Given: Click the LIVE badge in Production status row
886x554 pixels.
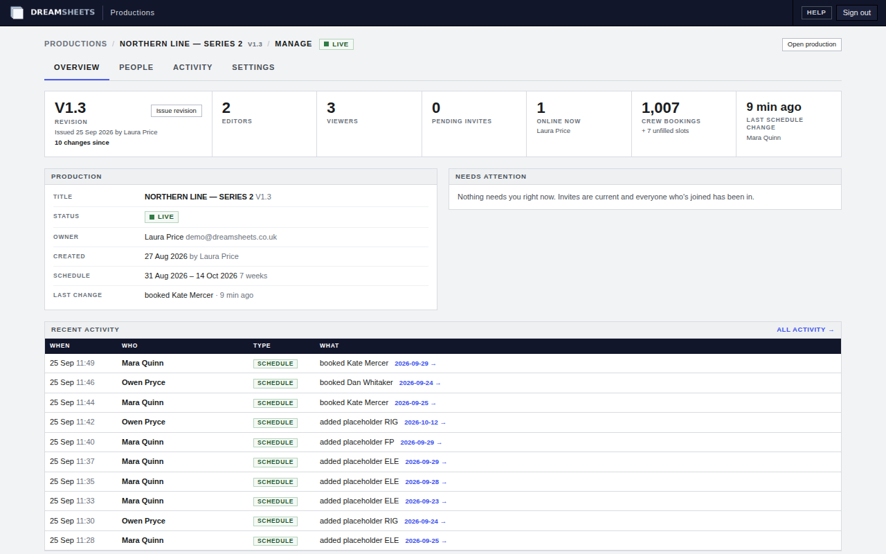Looking at the screenshot, I should click(x=161, y=217).
